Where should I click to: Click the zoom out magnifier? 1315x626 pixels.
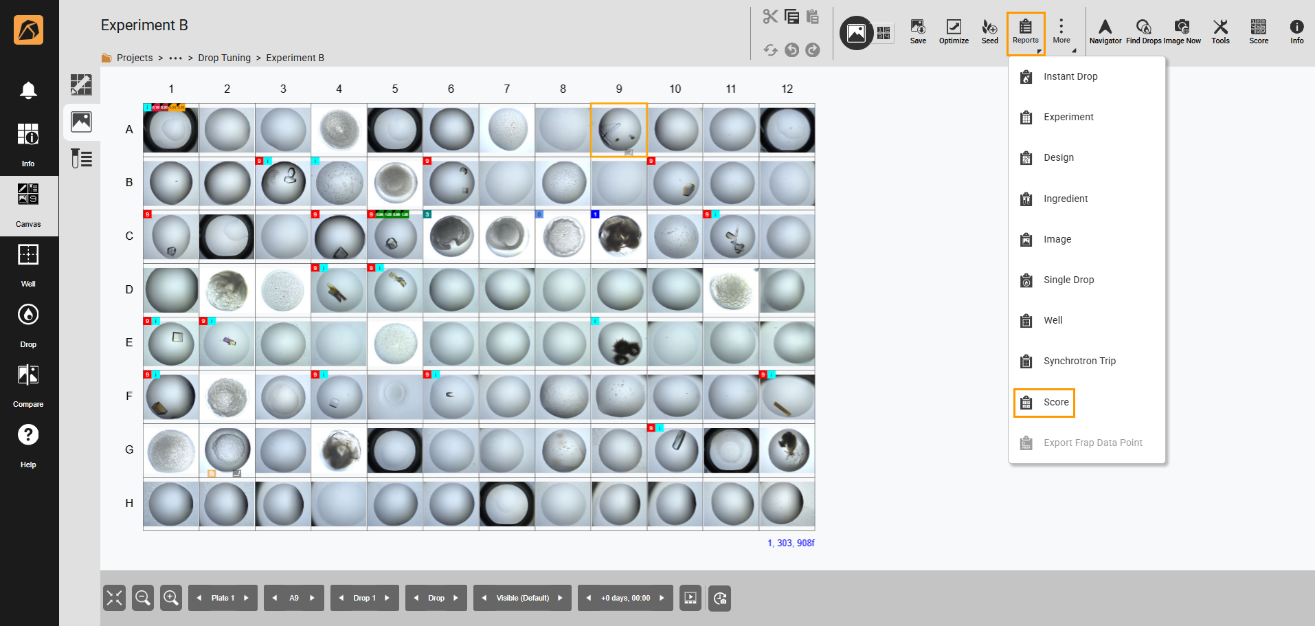tap(143, 598)
